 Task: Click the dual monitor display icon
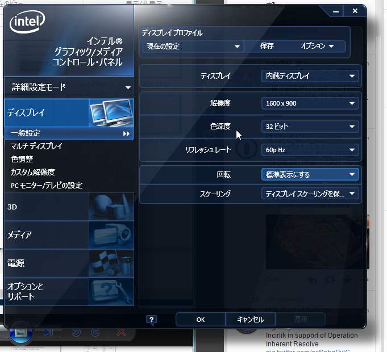[111, 113]
